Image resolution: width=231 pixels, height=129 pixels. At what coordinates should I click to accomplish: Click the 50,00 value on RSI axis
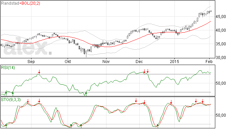pos(221,83)
